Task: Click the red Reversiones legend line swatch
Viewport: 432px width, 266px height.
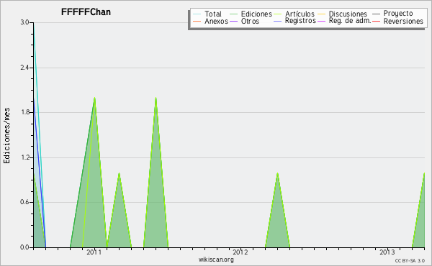Action: (x=376, y=21)
